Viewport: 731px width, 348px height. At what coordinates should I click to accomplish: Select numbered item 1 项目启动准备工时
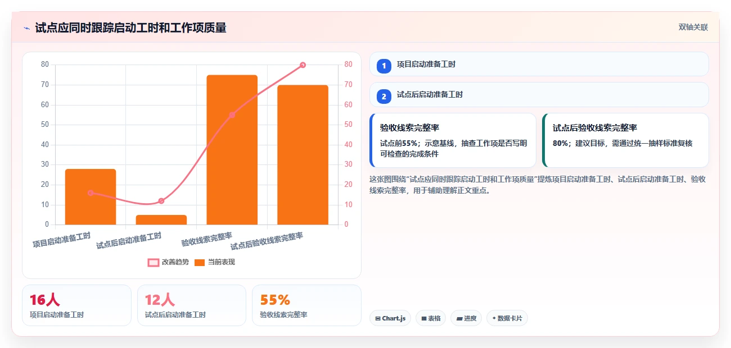539,64
